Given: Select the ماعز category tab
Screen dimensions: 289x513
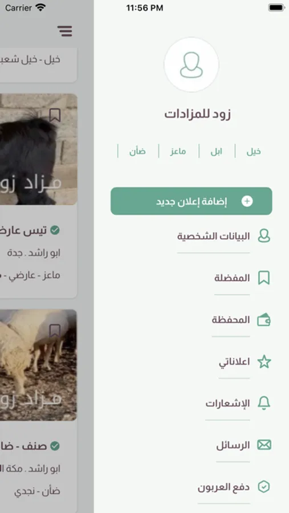Looking at the screenshot, I should tap(178, 152).
